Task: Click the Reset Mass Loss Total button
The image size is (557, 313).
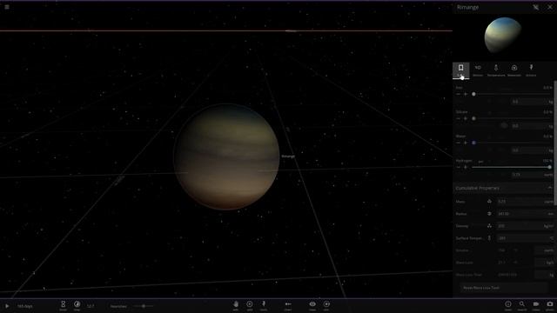Action: (503, 288)
